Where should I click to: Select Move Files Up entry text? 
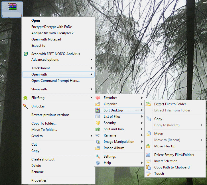[x=165, y=146]
